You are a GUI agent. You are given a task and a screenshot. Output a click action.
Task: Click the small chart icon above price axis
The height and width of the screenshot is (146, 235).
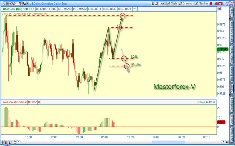pos(219,8)
